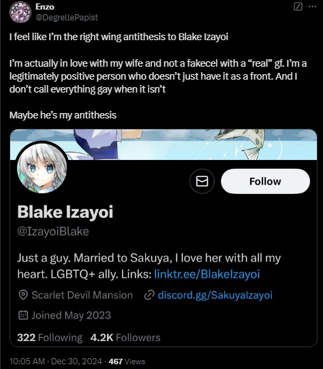Open Blake Izayoi's anime profile picture
The image size is (323, 369).
tap(42, 168)
